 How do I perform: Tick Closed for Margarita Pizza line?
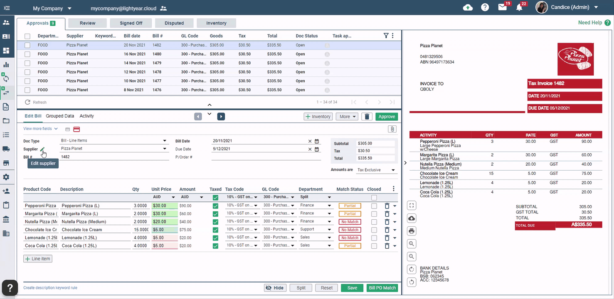[x=374, y=214]
